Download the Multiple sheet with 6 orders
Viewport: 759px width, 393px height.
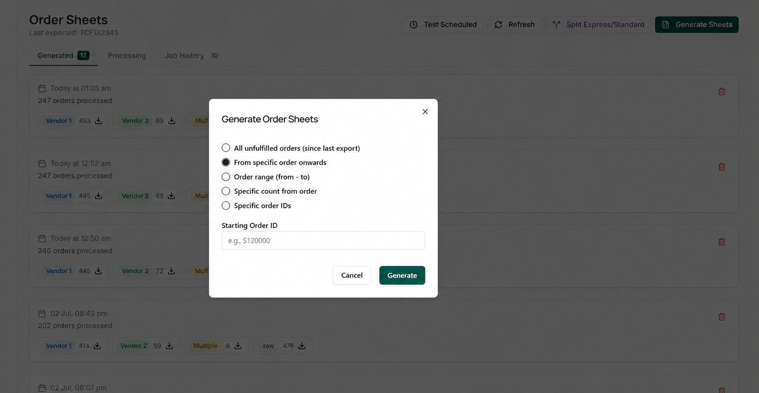point(238,346)
